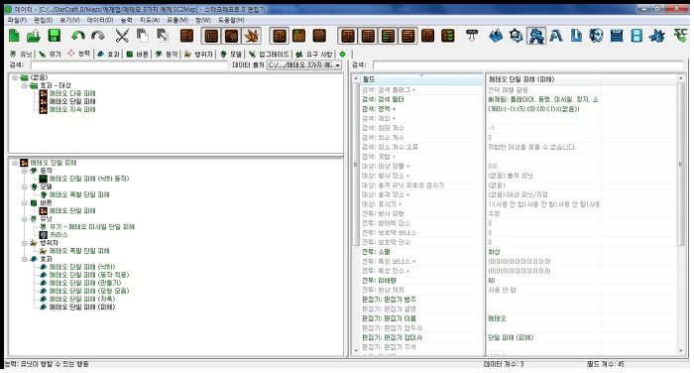Open the clapperboard cutscene editor icon
Viewport: 694px width, 373px height.
click(617, 36)
